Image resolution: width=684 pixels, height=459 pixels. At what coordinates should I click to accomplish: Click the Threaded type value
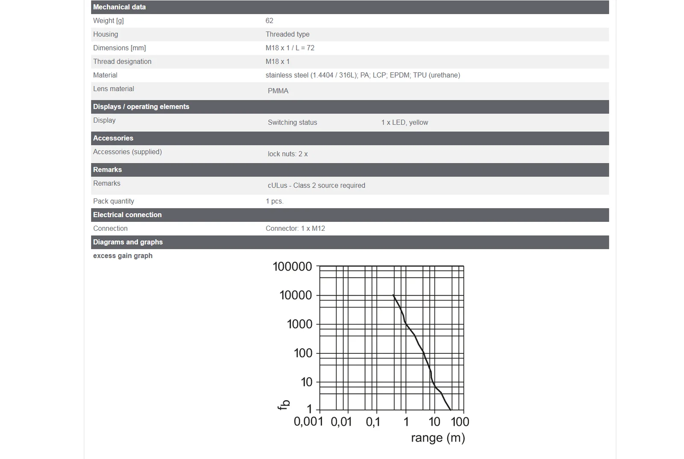pos(287,34)
